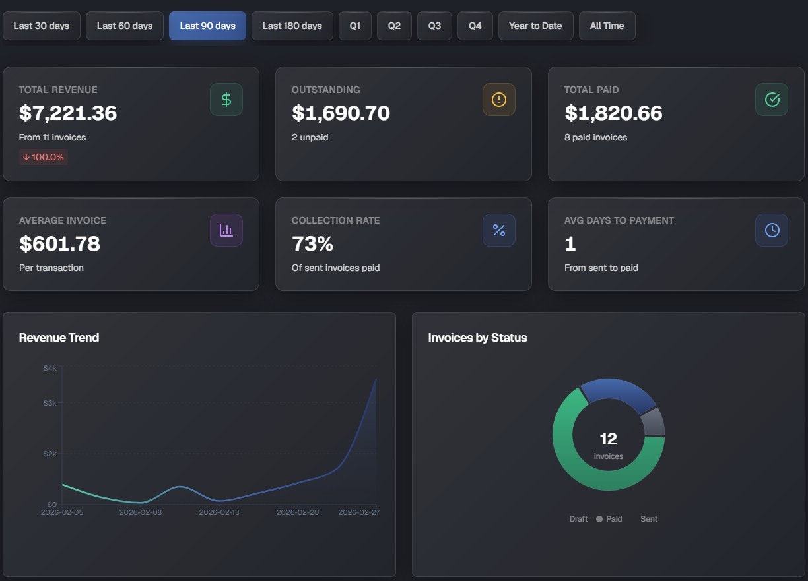Click the percent icon on Collection Rate card

point(499,229)
